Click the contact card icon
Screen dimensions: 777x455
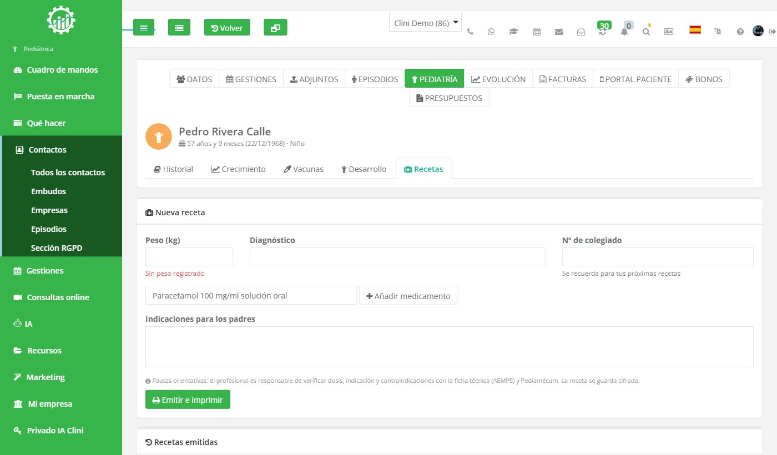669,32
